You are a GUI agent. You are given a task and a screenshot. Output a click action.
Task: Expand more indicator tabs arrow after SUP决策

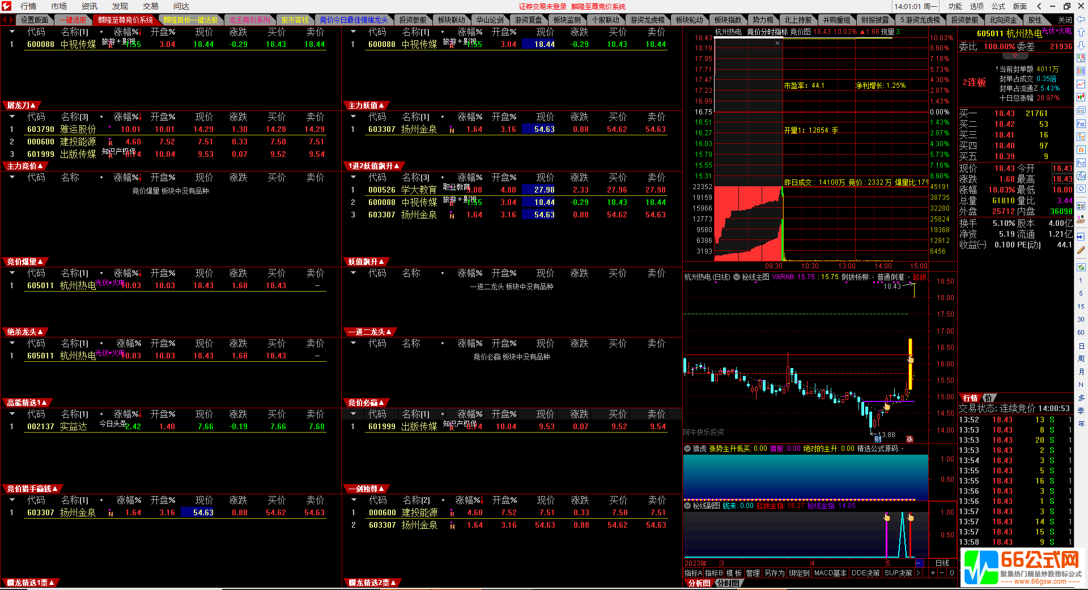coord(918,573)
